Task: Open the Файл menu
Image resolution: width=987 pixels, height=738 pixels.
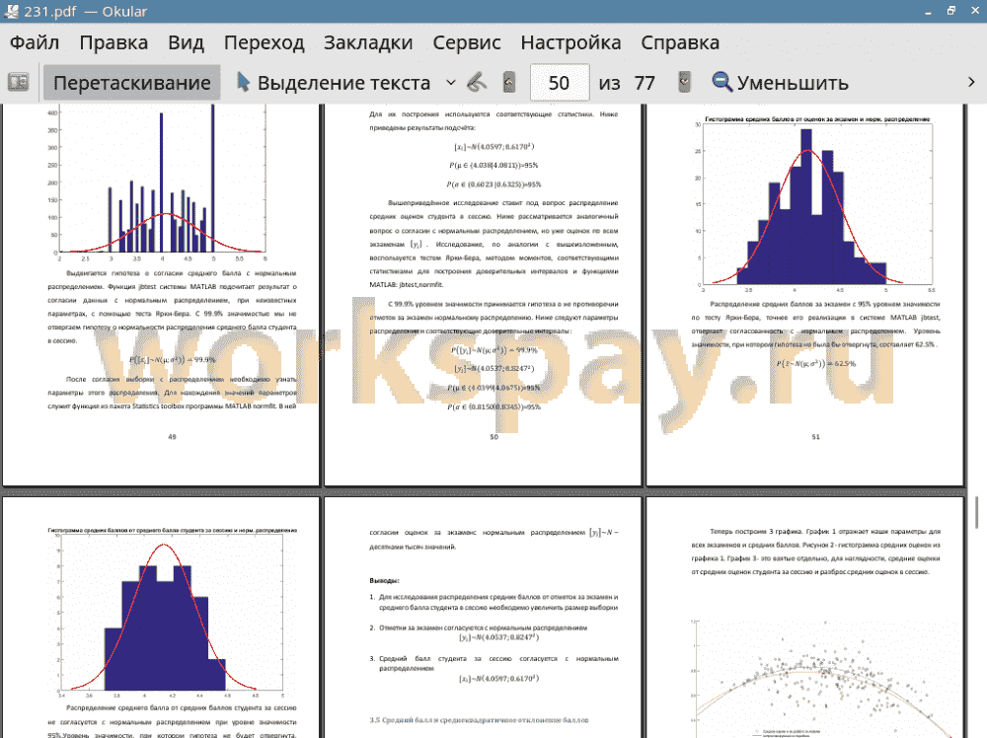Action: pos(35,42)
